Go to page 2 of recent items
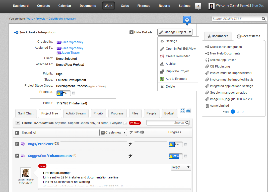The image size is (268, 192). [238, 112]
